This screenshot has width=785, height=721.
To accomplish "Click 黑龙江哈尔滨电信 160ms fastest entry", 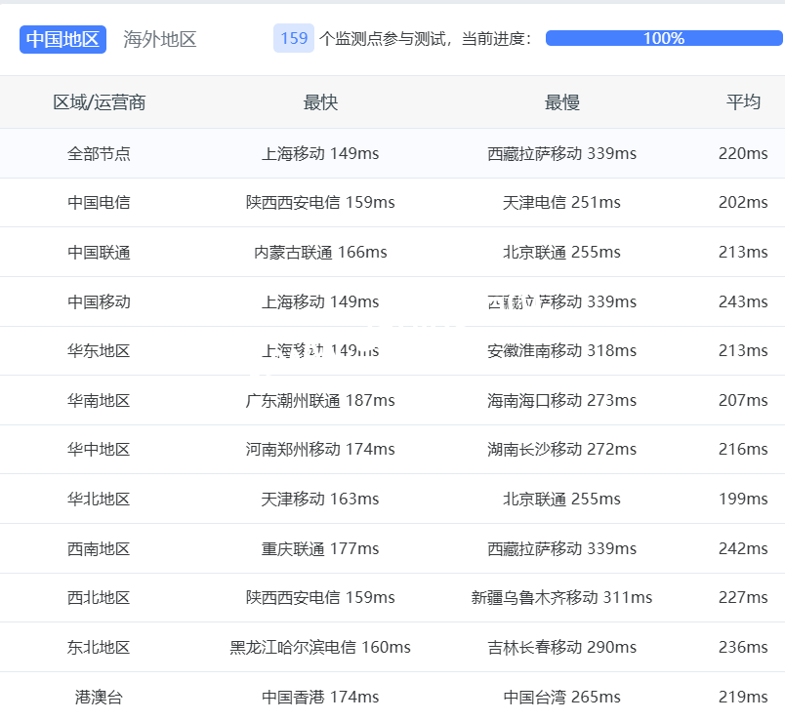I will [320, 648].
